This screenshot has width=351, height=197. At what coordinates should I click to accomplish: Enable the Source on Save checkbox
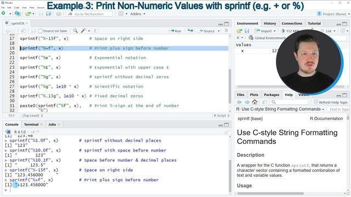(40, 31)
